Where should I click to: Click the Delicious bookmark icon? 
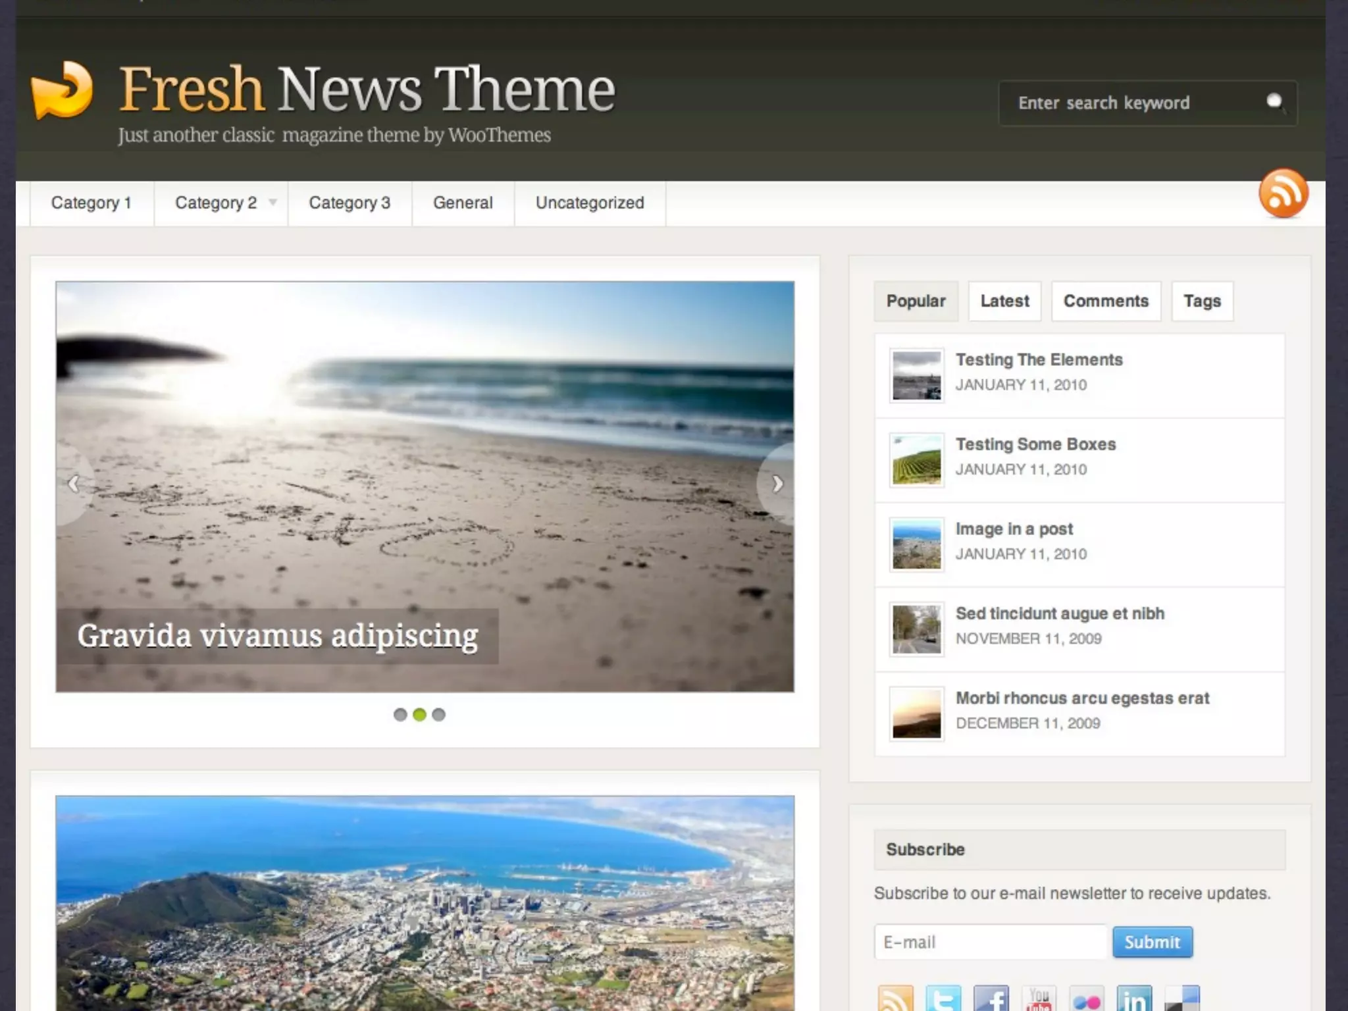pyautogui.click(x=1182, y=999)
